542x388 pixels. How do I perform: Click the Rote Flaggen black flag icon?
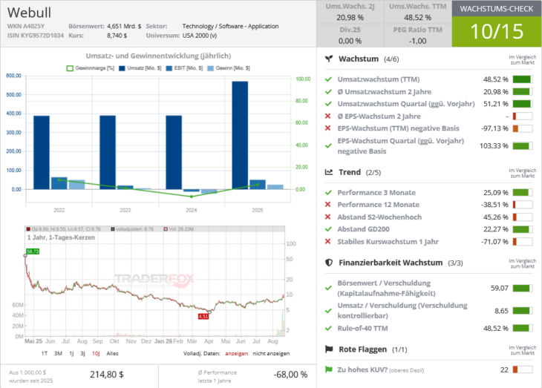tap(329, 349)
